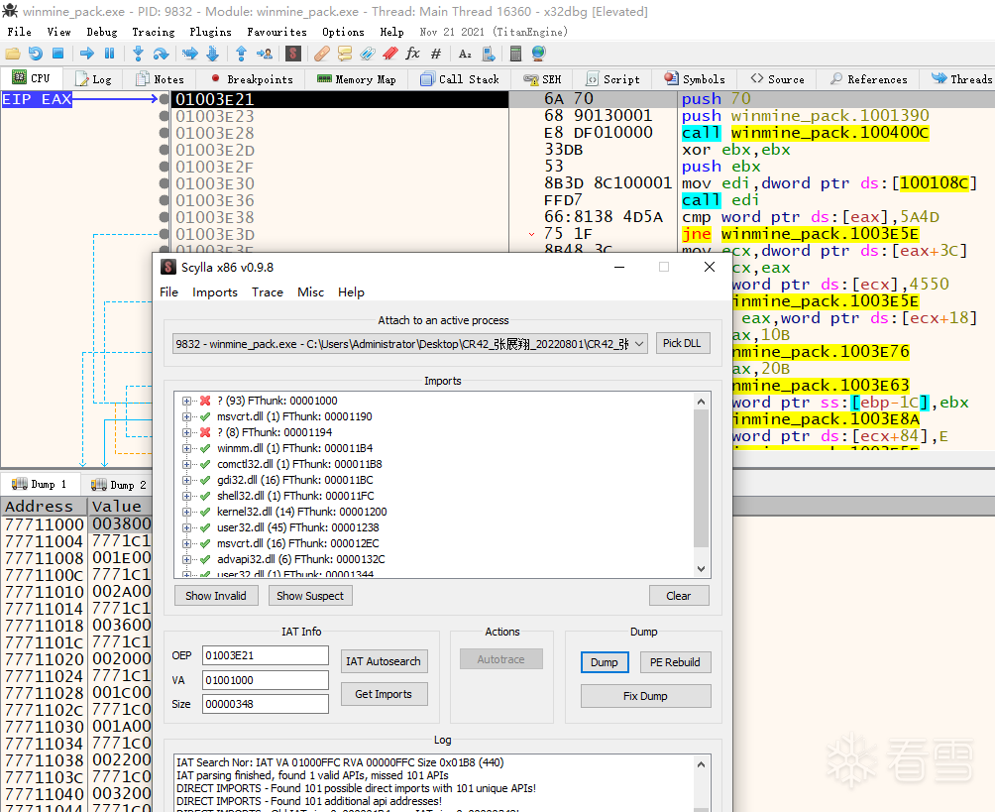Viewport: 995px width, 812px height.
Task: Expand the gdi32.dll import tree node
Action: click(186, 480)
